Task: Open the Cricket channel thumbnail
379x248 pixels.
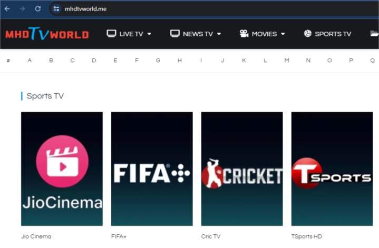Action: point(242,169)
